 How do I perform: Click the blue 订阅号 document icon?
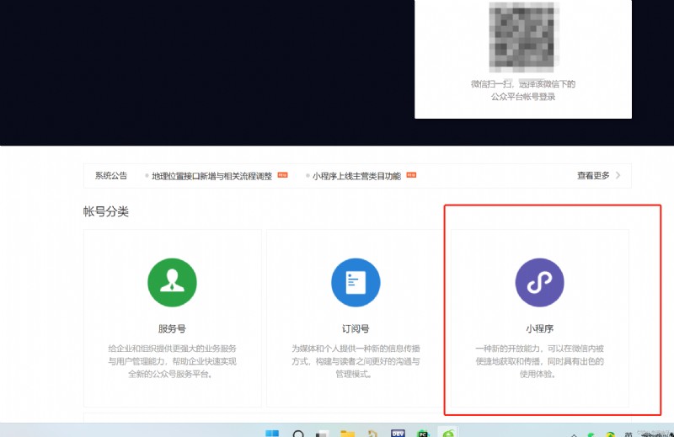click(x=356, y=282)
